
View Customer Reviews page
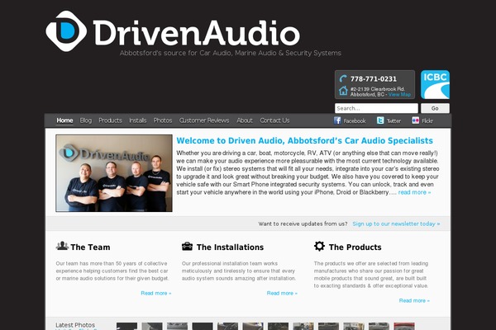click(204, 120)
